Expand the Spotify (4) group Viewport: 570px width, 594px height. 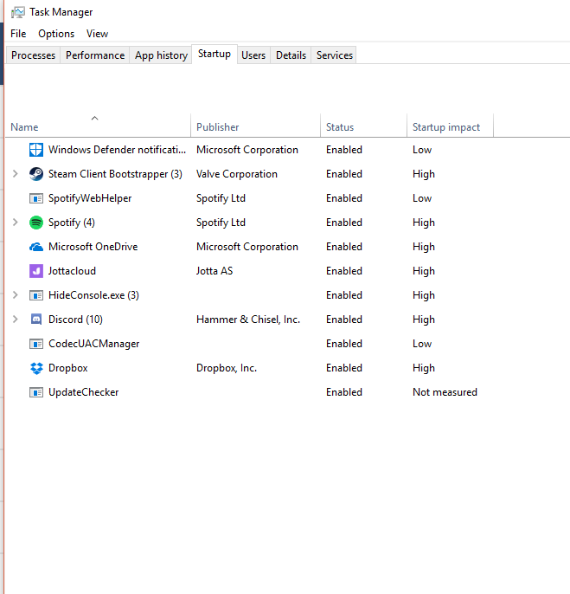(16, 223)
